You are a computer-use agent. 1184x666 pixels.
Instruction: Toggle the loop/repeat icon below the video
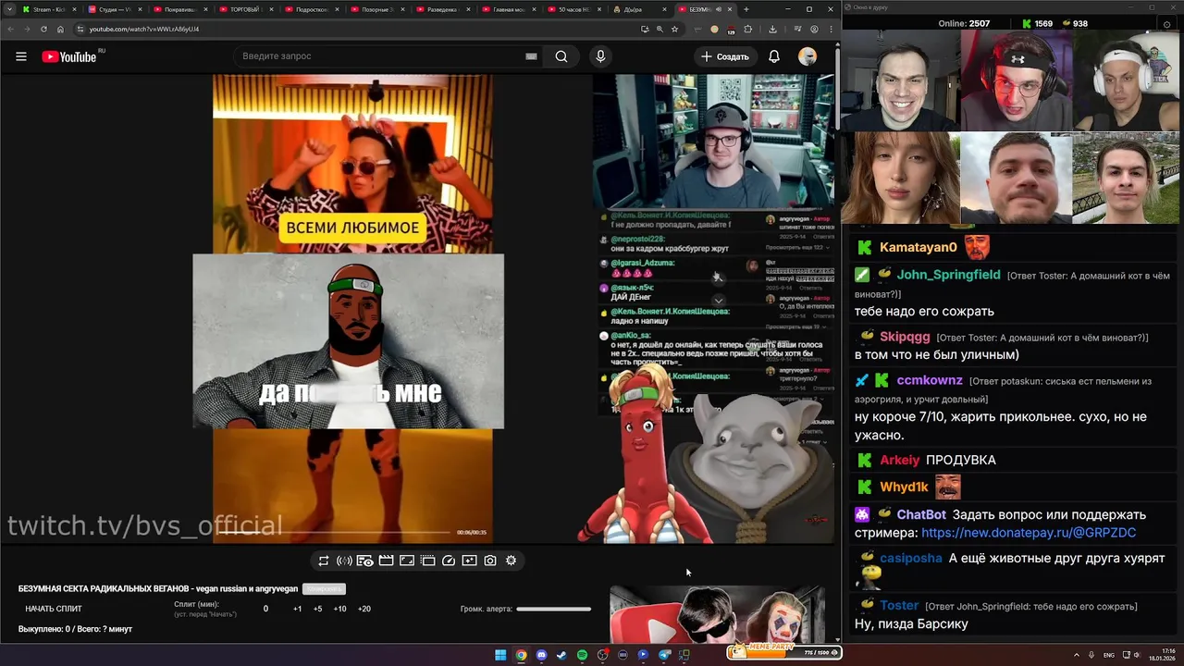tap(323, 561)
